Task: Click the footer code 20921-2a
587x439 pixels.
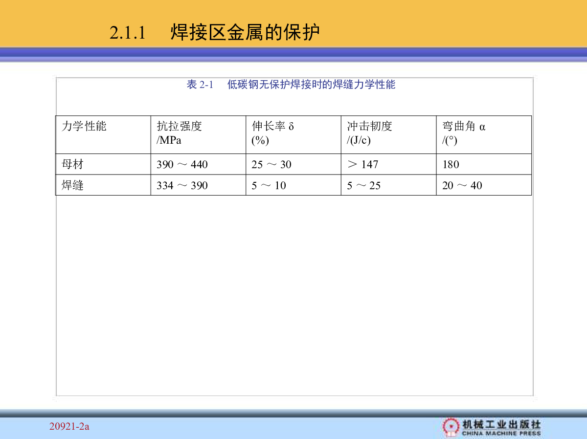Action: pos(69,427)
